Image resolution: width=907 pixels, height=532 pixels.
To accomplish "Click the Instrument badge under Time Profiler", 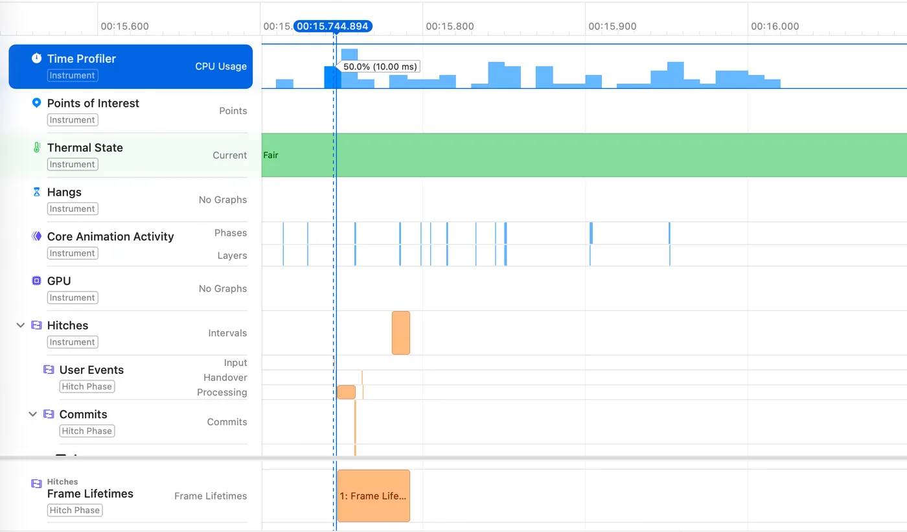I will coord(72,75).
